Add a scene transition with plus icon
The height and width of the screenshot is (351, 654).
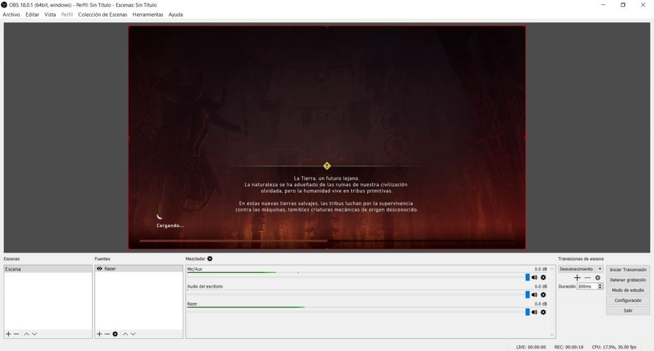pos(577,277)
